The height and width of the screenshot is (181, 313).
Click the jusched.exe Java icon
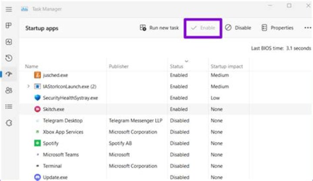coord(37,75)
